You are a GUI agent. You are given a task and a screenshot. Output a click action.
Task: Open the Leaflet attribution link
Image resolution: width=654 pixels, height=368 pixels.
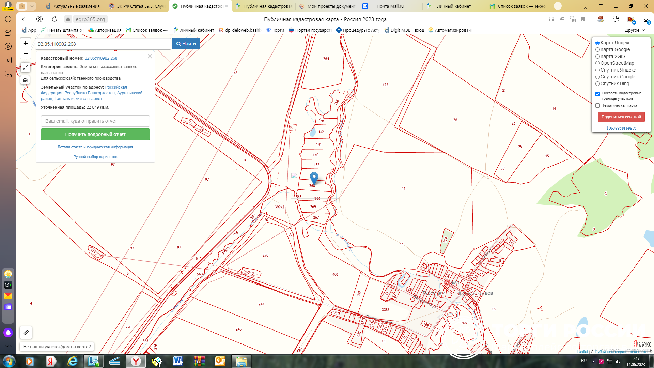pos(582,352)
